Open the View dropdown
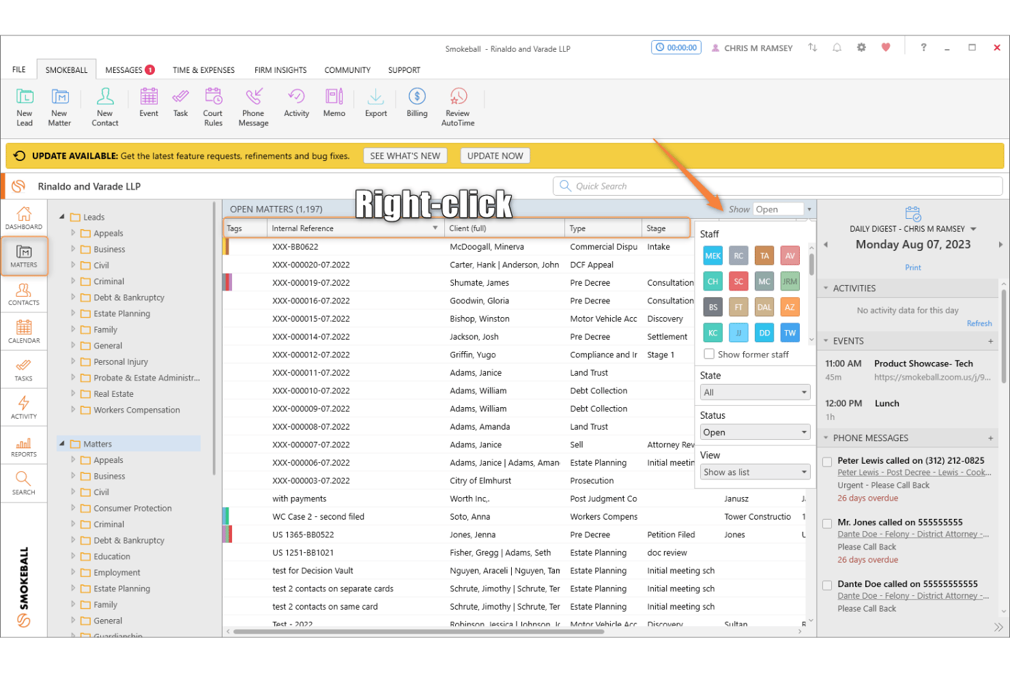This screenshot has height=673, width=1010. [x=755, y=472]
